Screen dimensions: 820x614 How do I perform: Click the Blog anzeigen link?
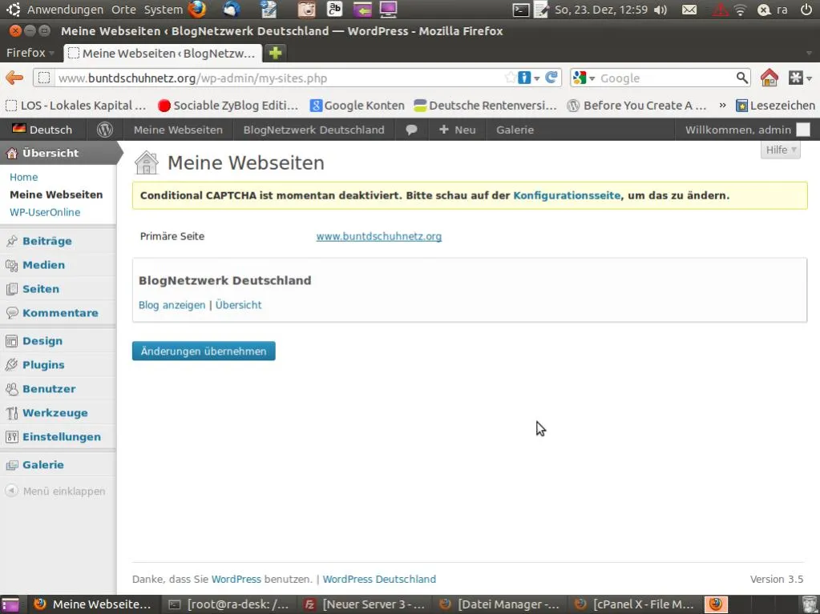[x=172, y=305]
